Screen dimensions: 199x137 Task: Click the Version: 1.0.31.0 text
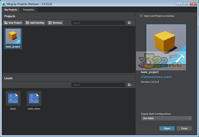coord(150,82)
